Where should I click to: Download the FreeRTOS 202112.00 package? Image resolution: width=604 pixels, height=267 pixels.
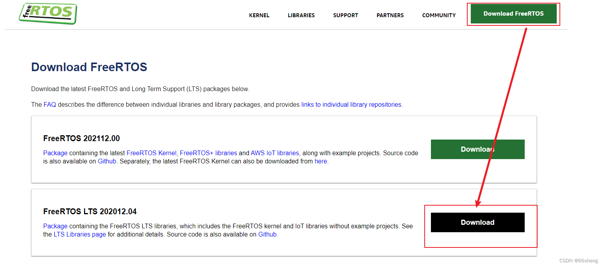click(477, 149)
